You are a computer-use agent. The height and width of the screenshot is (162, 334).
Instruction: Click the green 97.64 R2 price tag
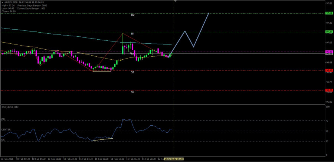[329, 13]
